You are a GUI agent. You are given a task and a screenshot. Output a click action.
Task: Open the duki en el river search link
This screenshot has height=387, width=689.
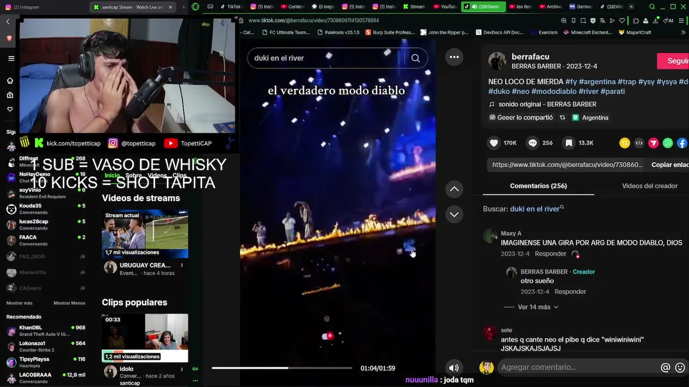537,209
